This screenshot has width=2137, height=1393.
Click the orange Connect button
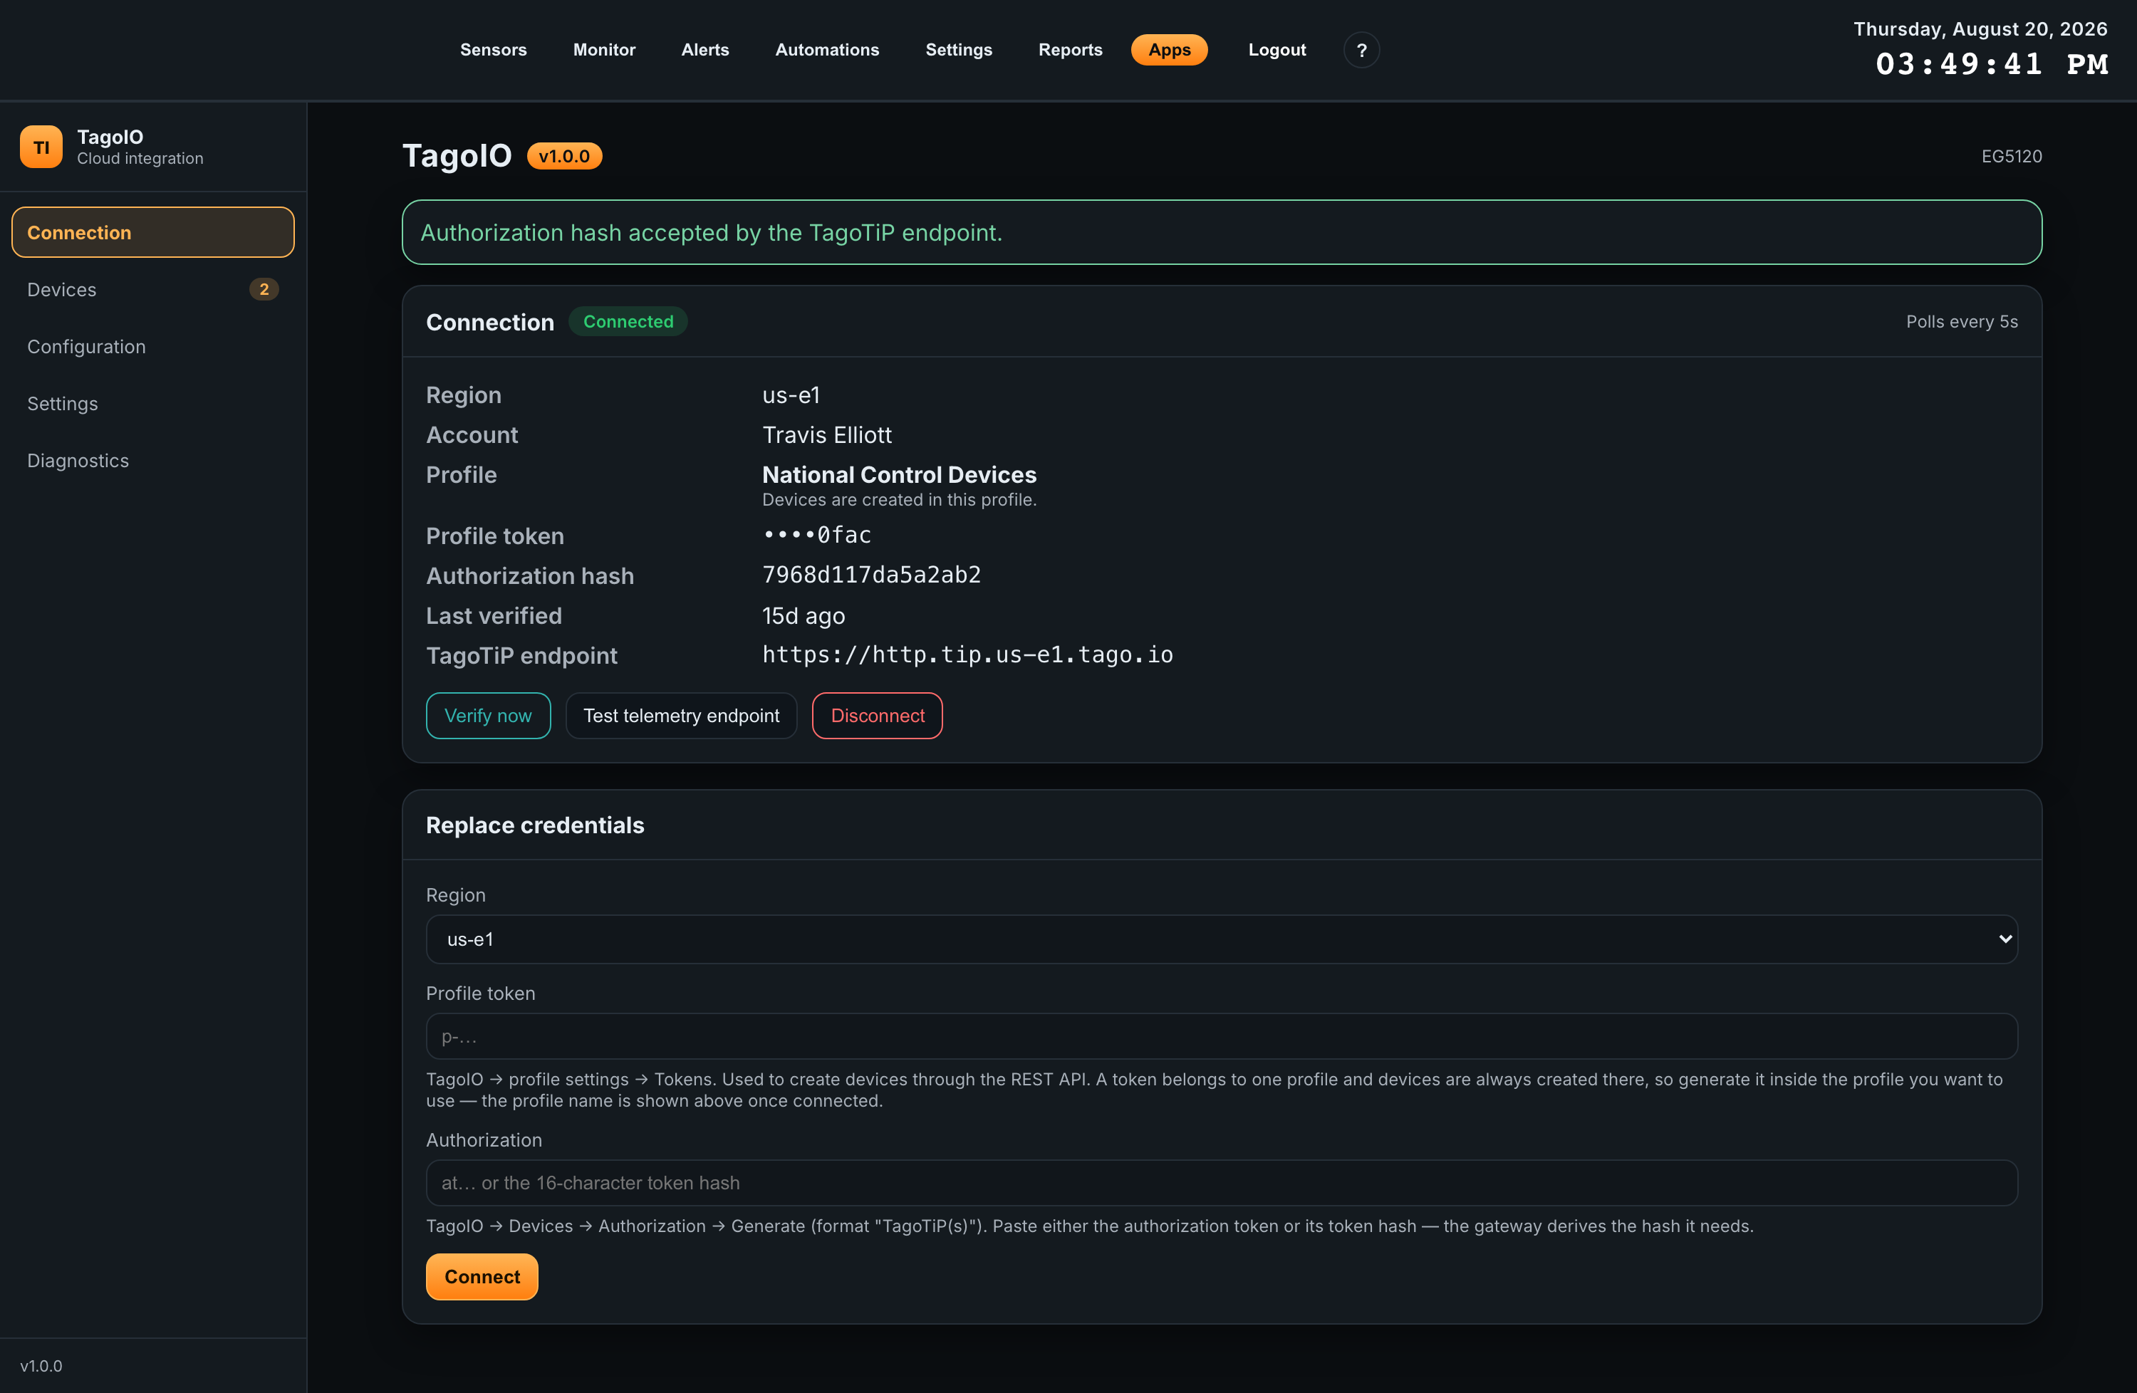pyautogui.click(x=482, y=1276)
